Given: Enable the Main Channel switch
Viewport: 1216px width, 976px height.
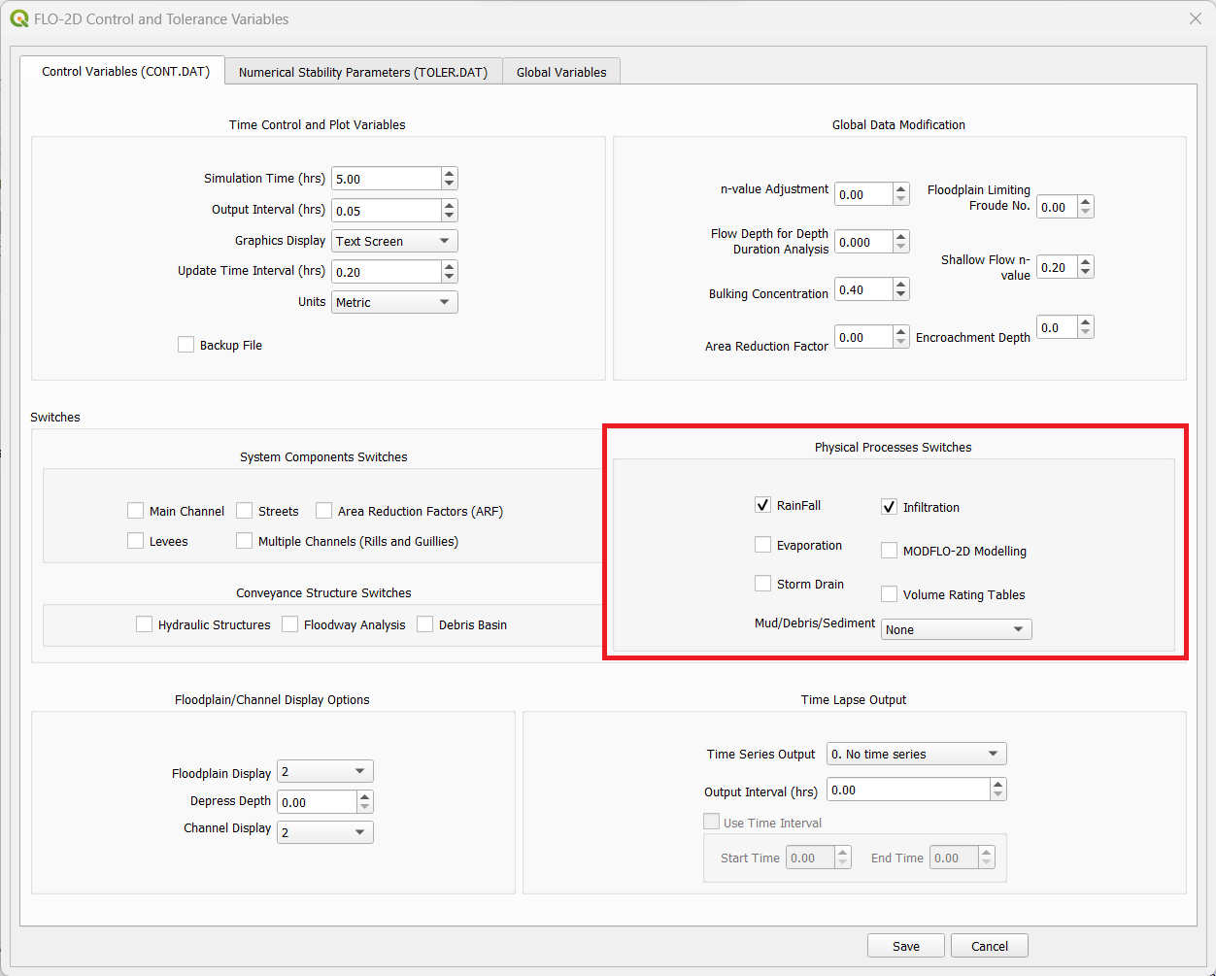Looking at the screenshot, I should pyautogui.click(x=136, y=511).
